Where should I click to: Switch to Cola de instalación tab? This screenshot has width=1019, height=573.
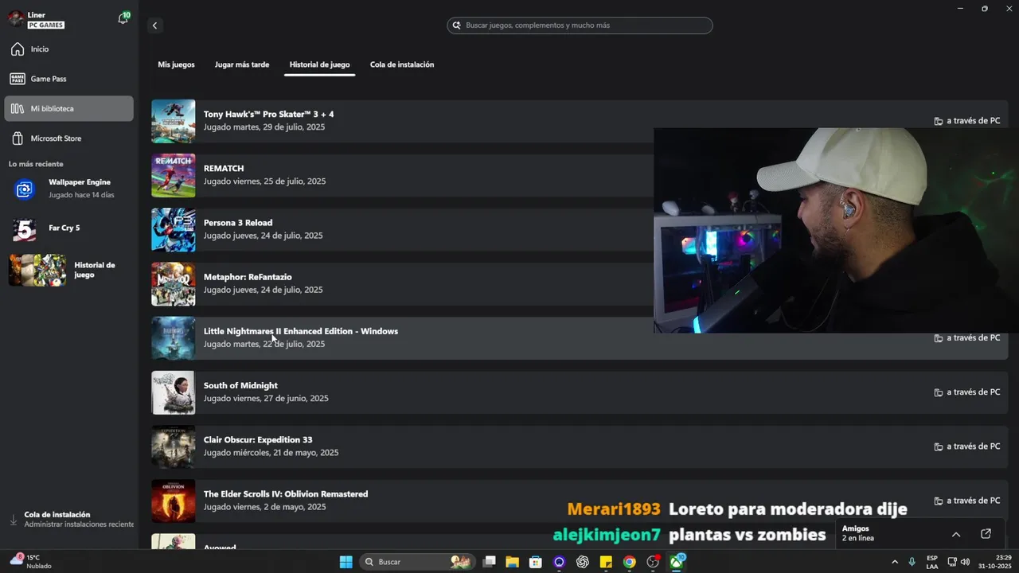(402, 64)
